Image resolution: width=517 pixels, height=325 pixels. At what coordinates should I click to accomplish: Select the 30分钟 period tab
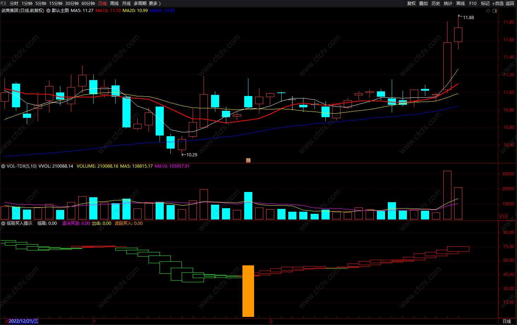point(72,3)
